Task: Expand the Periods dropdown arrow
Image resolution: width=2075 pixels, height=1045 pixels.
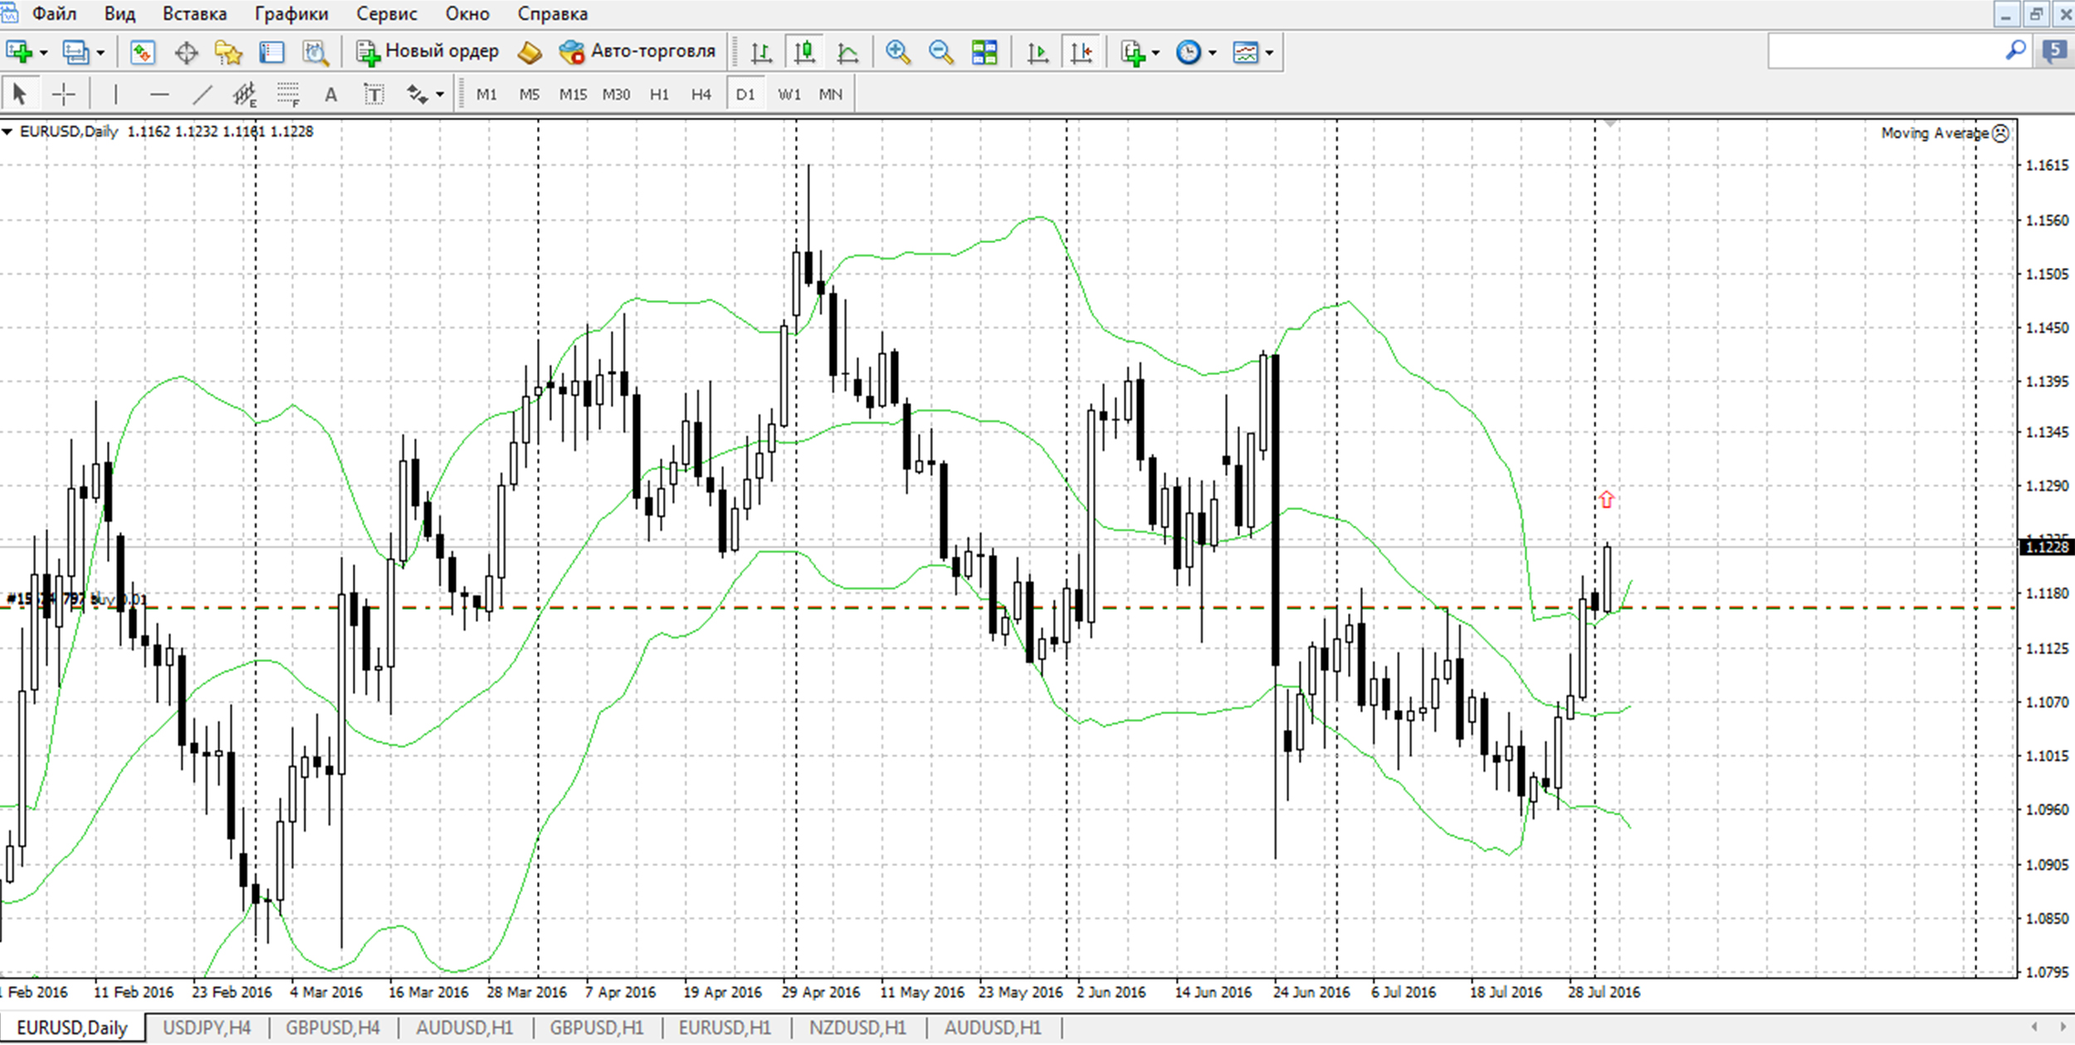Action: coord(1213,53)
